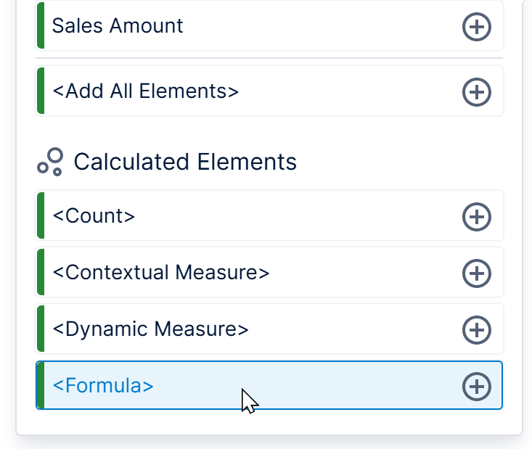Add the Count calculated element via plus

click(x=476, y=217)
